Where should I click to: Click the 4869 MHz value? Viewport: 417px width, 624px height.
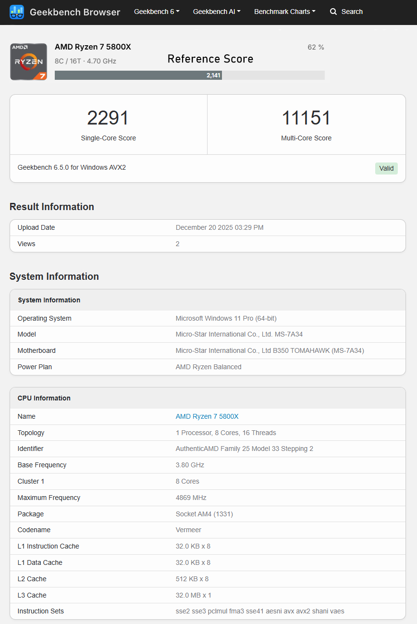coord(191,498)
